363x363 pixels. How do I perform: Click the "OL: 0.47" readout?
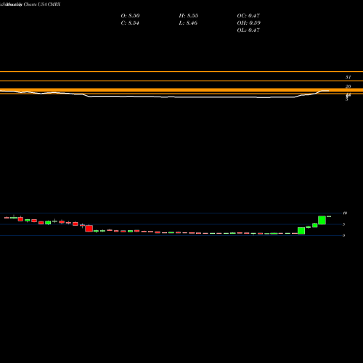(248, 30)
